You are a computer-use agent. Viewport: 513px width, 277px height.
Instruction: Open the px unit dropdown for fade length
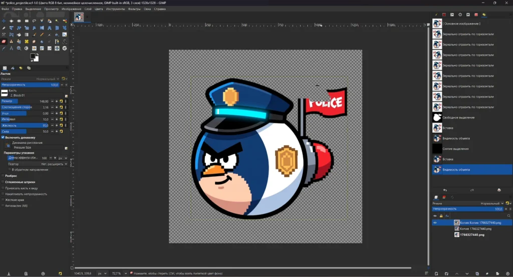pyautogui.click(x=63, y=158)
